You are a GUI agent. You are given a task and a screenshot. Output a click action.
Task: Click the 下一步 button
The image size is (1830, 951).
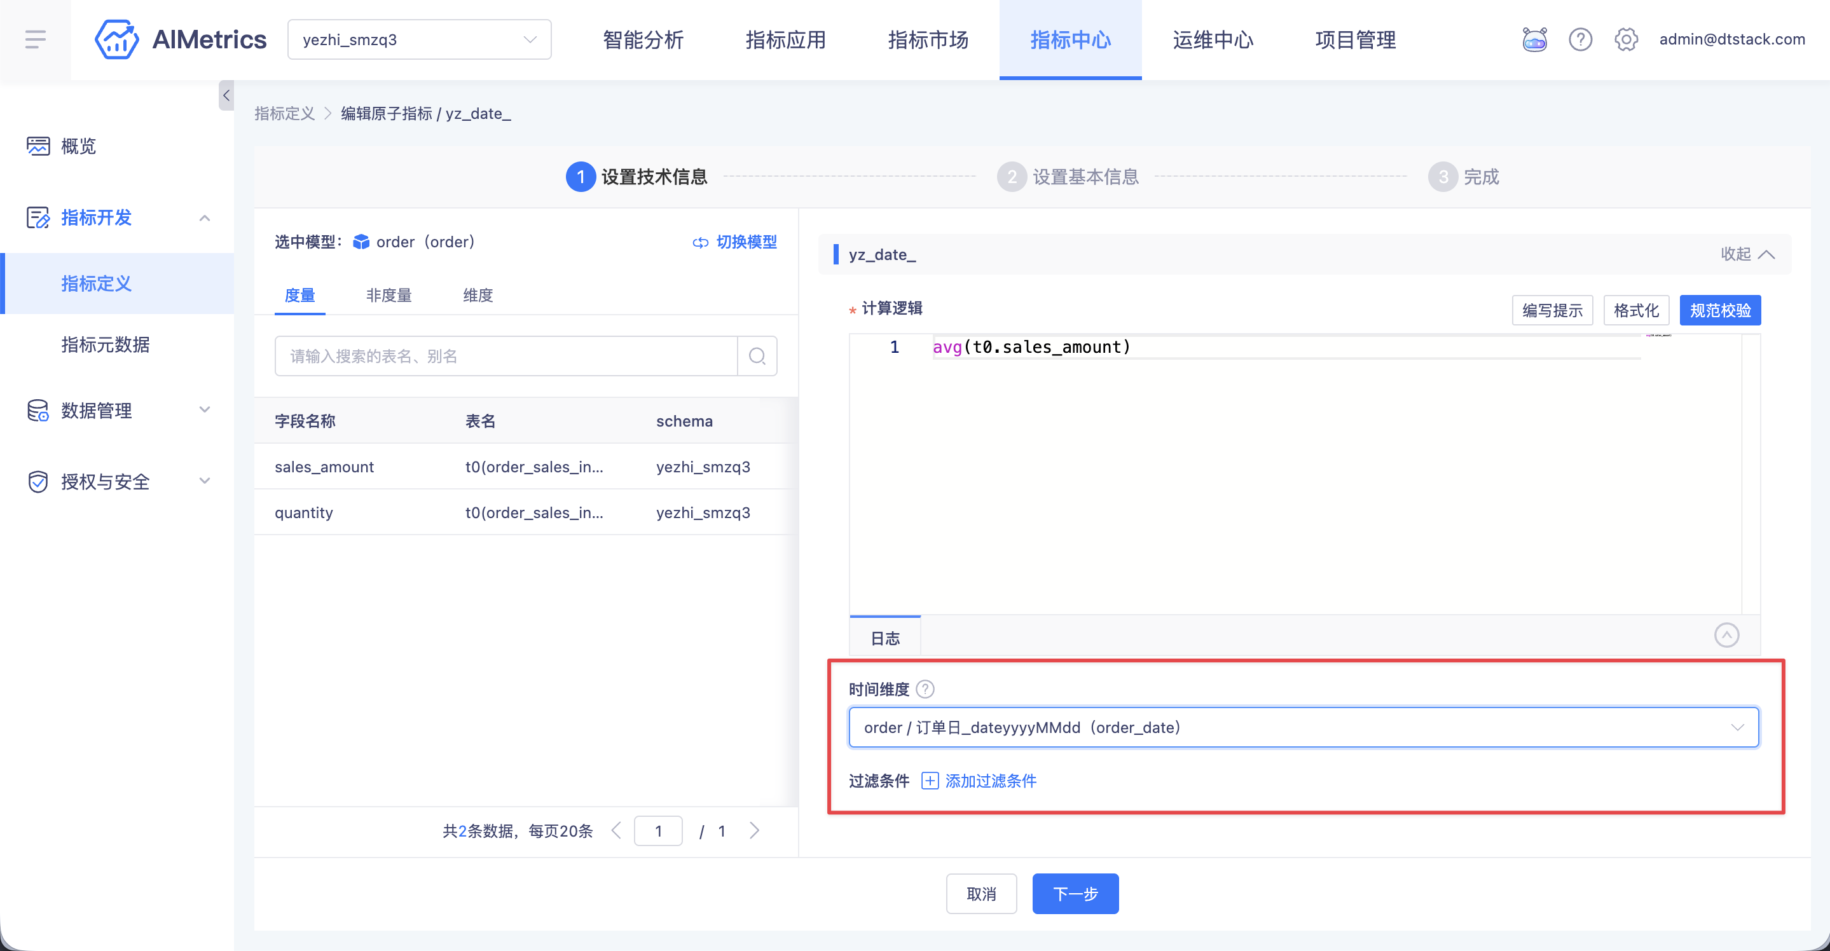tap(1075, 894)
